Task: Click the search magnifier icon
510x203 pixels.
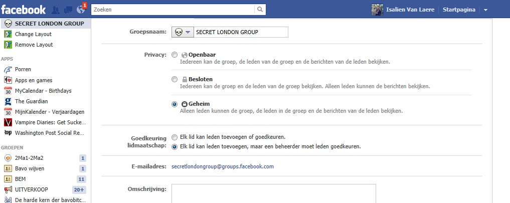Action: pos(259,10)
